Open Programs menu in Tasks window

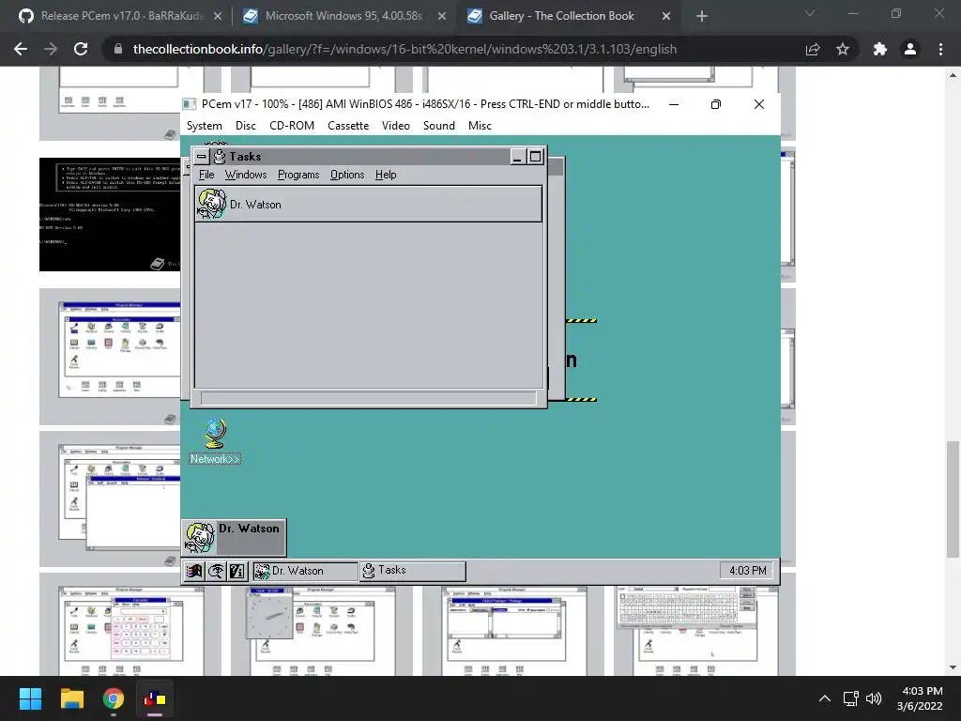click(x=298, y=175)
